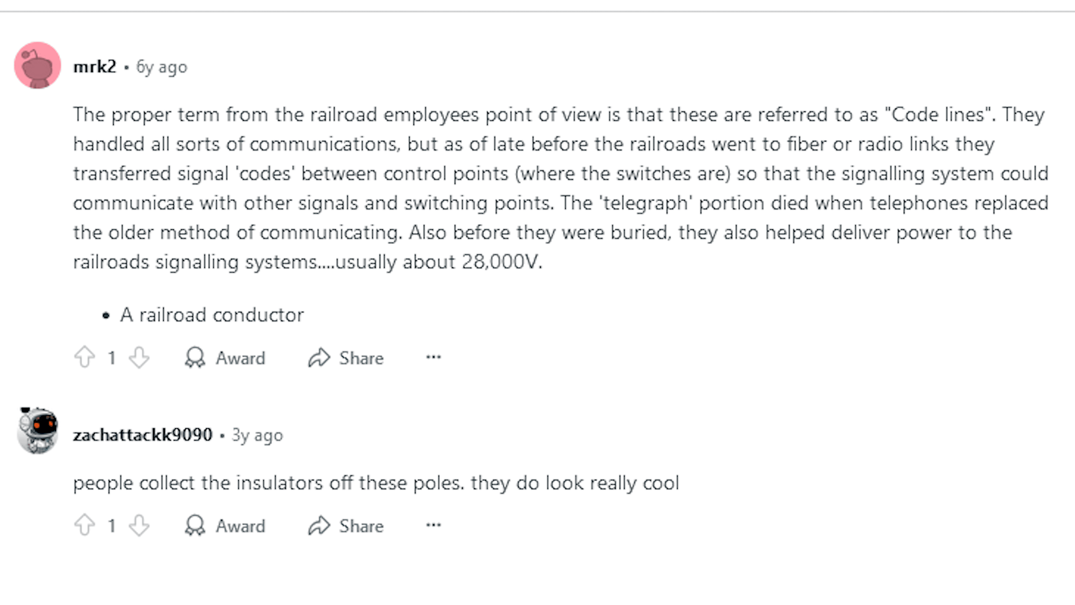Downvote mrk2's comment
The image size is (1075, 605).
click(x=139, y=357)
